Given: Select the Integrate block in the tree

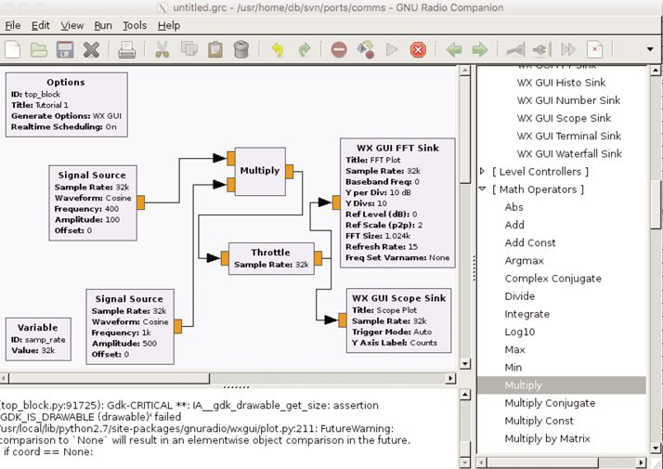Looking at the screenshot, I should click(526, 314).
